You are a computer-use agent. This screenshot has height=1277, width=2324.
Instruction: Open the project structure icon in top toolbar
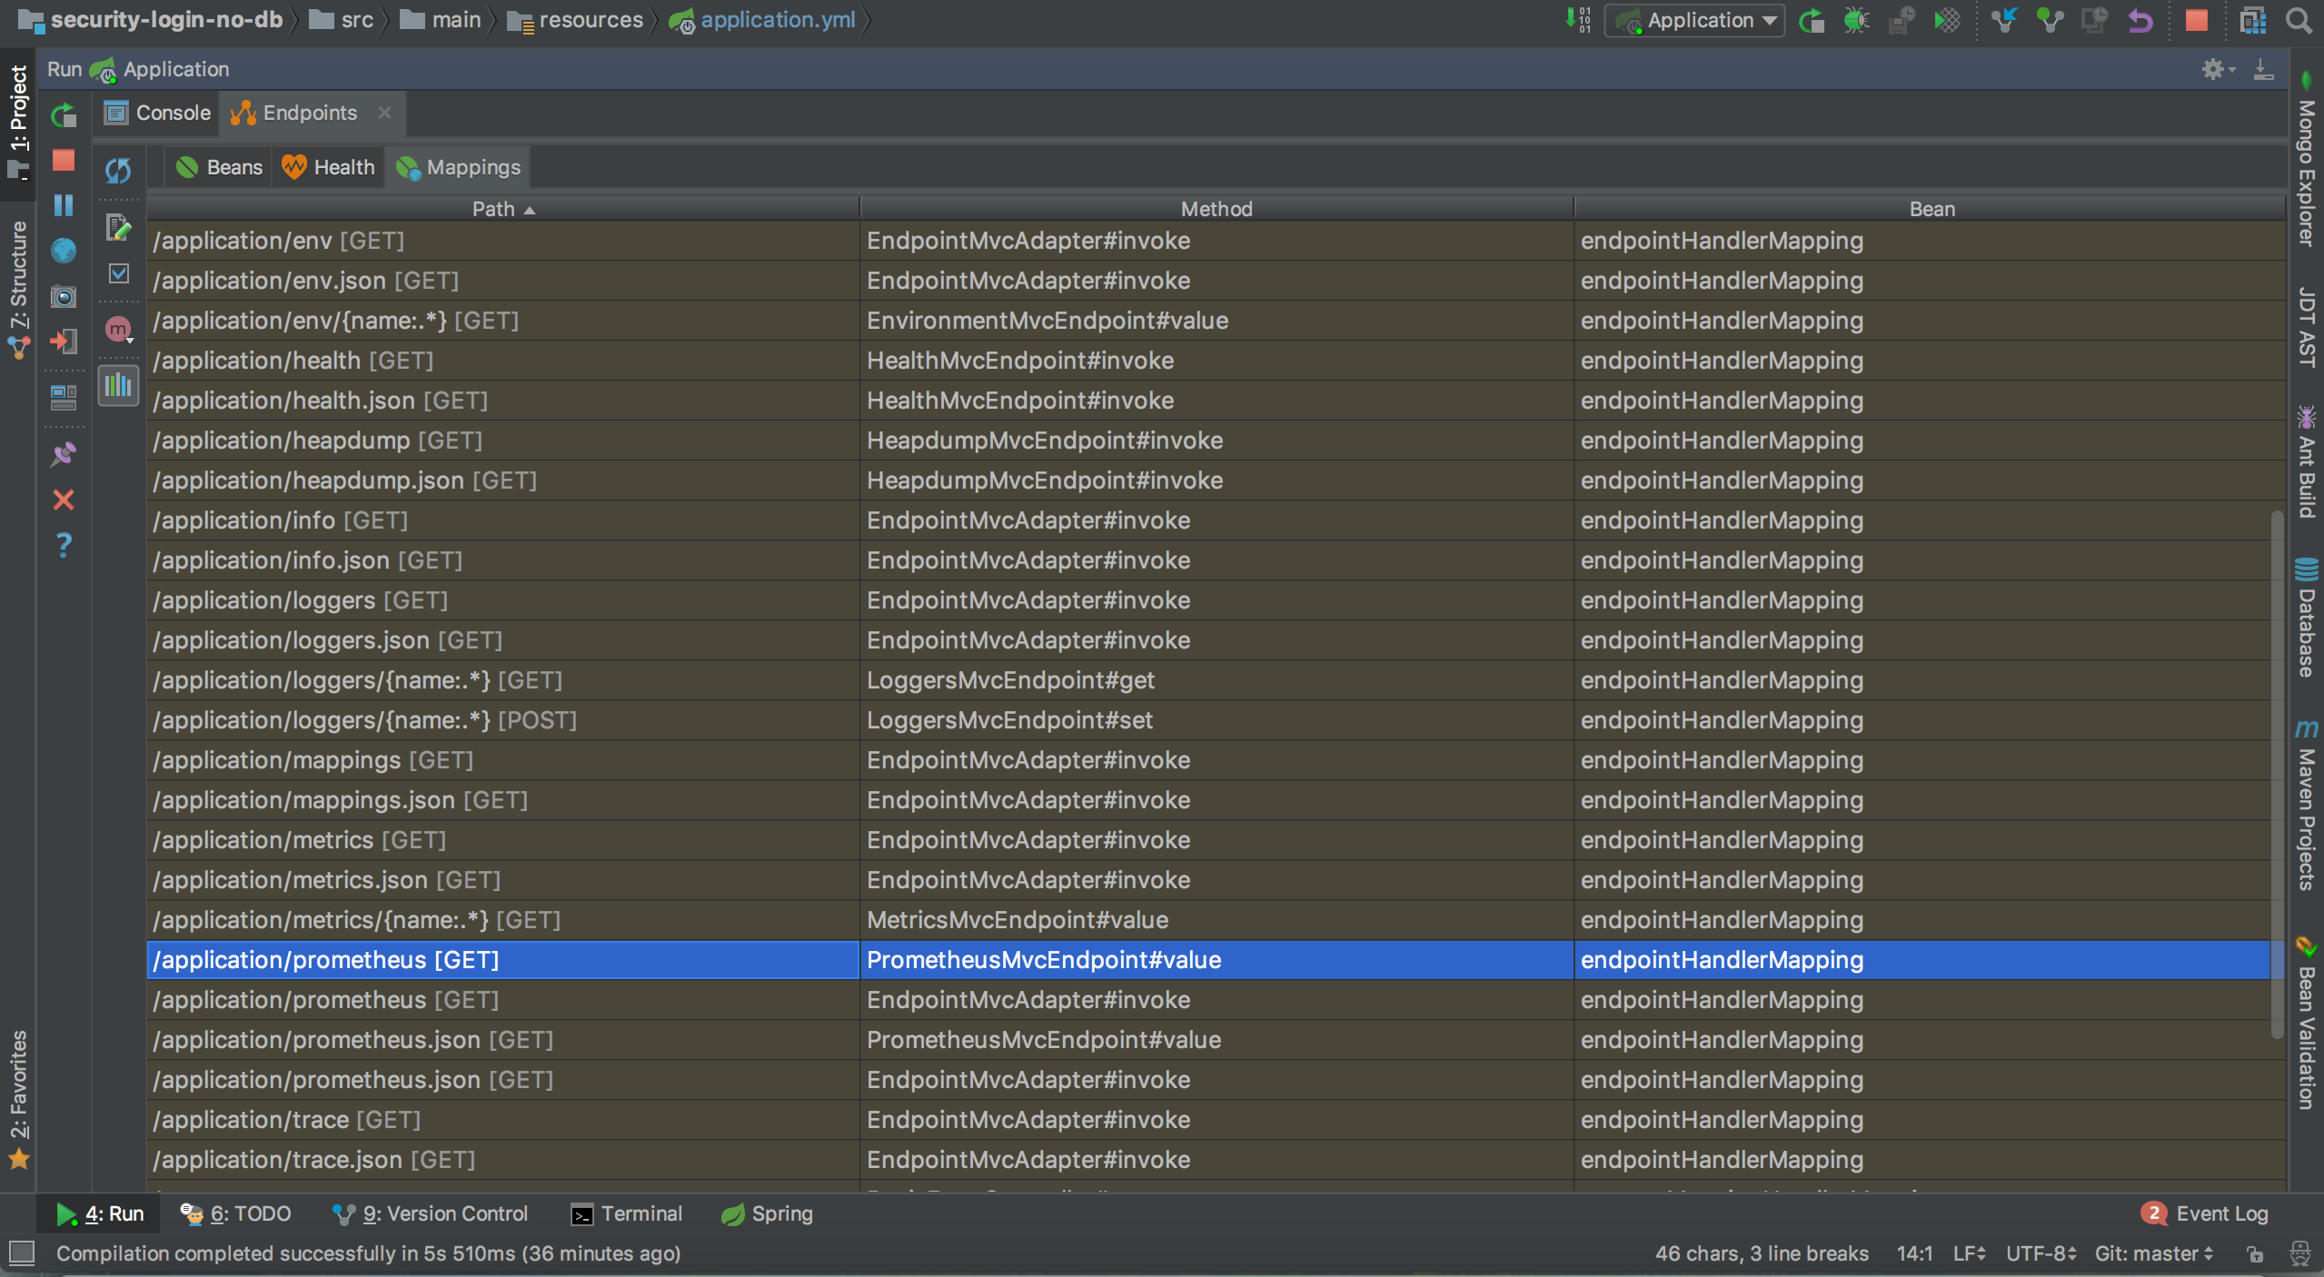[2253, 20]
